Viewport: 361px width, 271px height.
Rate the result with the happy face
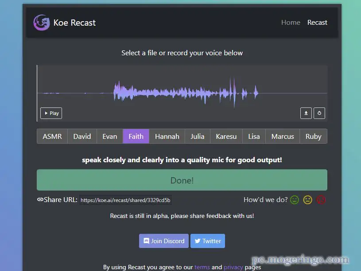[295, 200]
